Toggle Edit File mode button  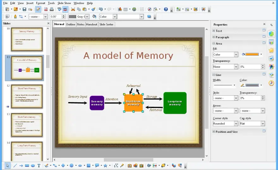[x=38, y=9]
